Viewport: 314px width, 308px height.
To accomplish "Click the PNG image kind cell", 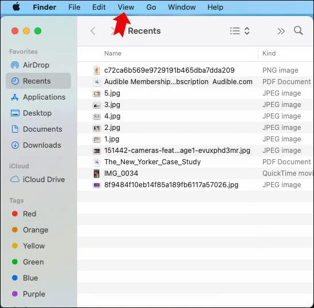I will pos(280,70).
